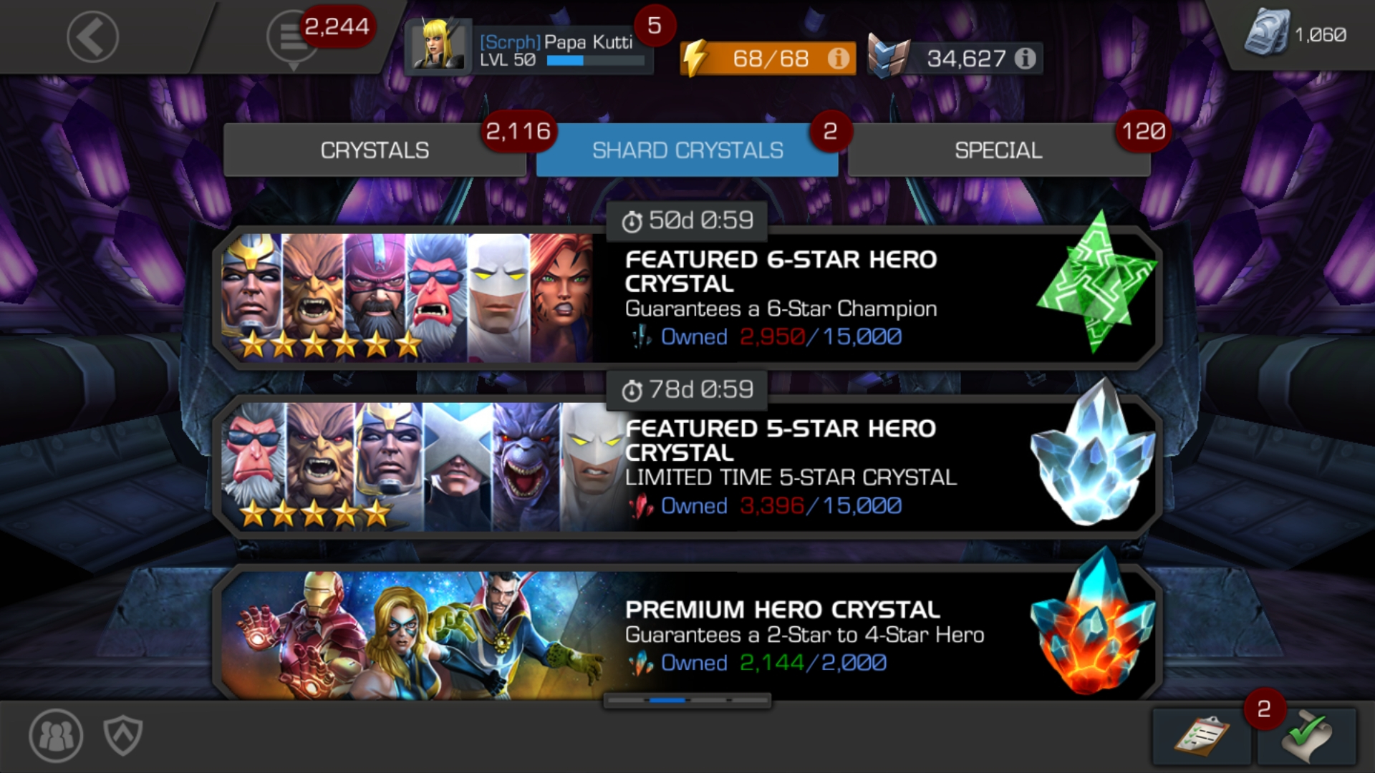Viewport: 1375px width, 773px height.
Task: Open the clipboard objectives icon
Action: tap(1202, 736)
